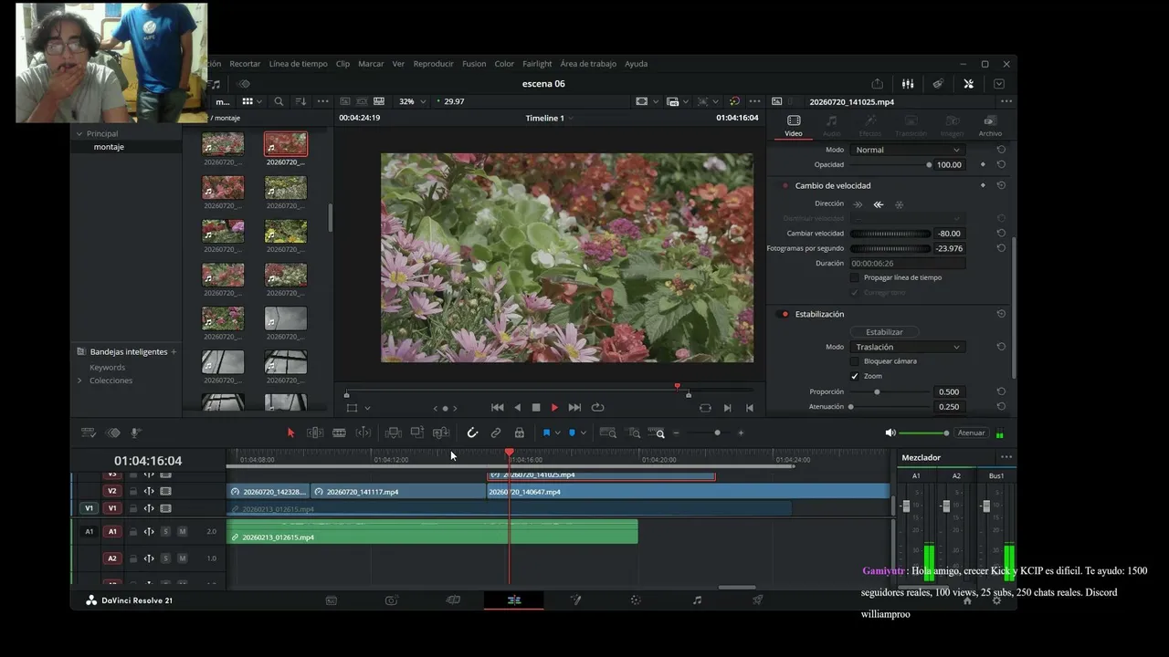This screenshot has height=657, width=1169.
Task: Stop playback in the viewer
Action: (536, 408)
